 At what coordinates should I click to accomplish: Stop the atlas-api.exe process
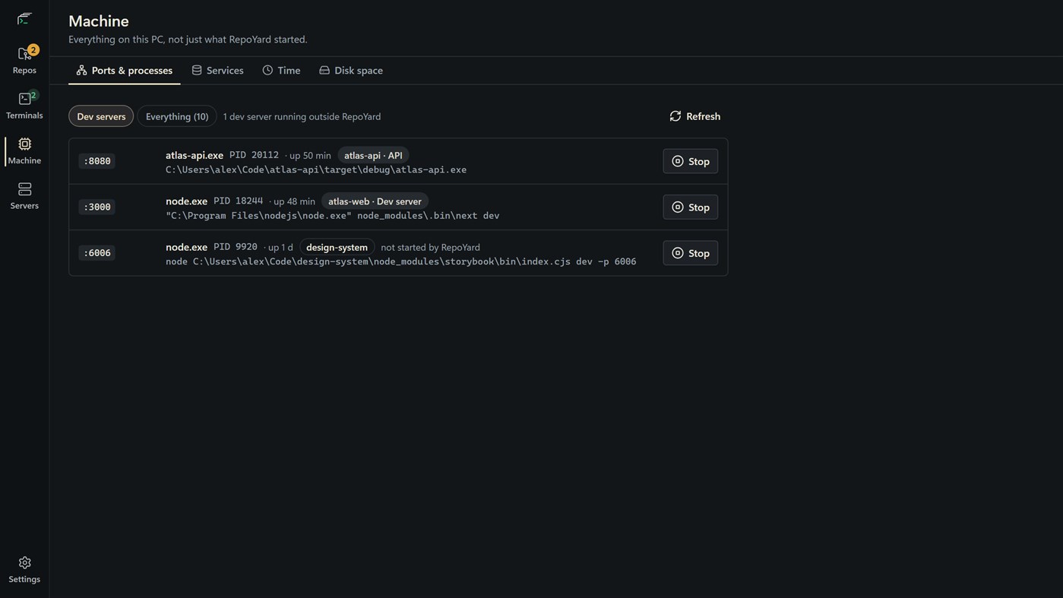[x=691, y=161]
